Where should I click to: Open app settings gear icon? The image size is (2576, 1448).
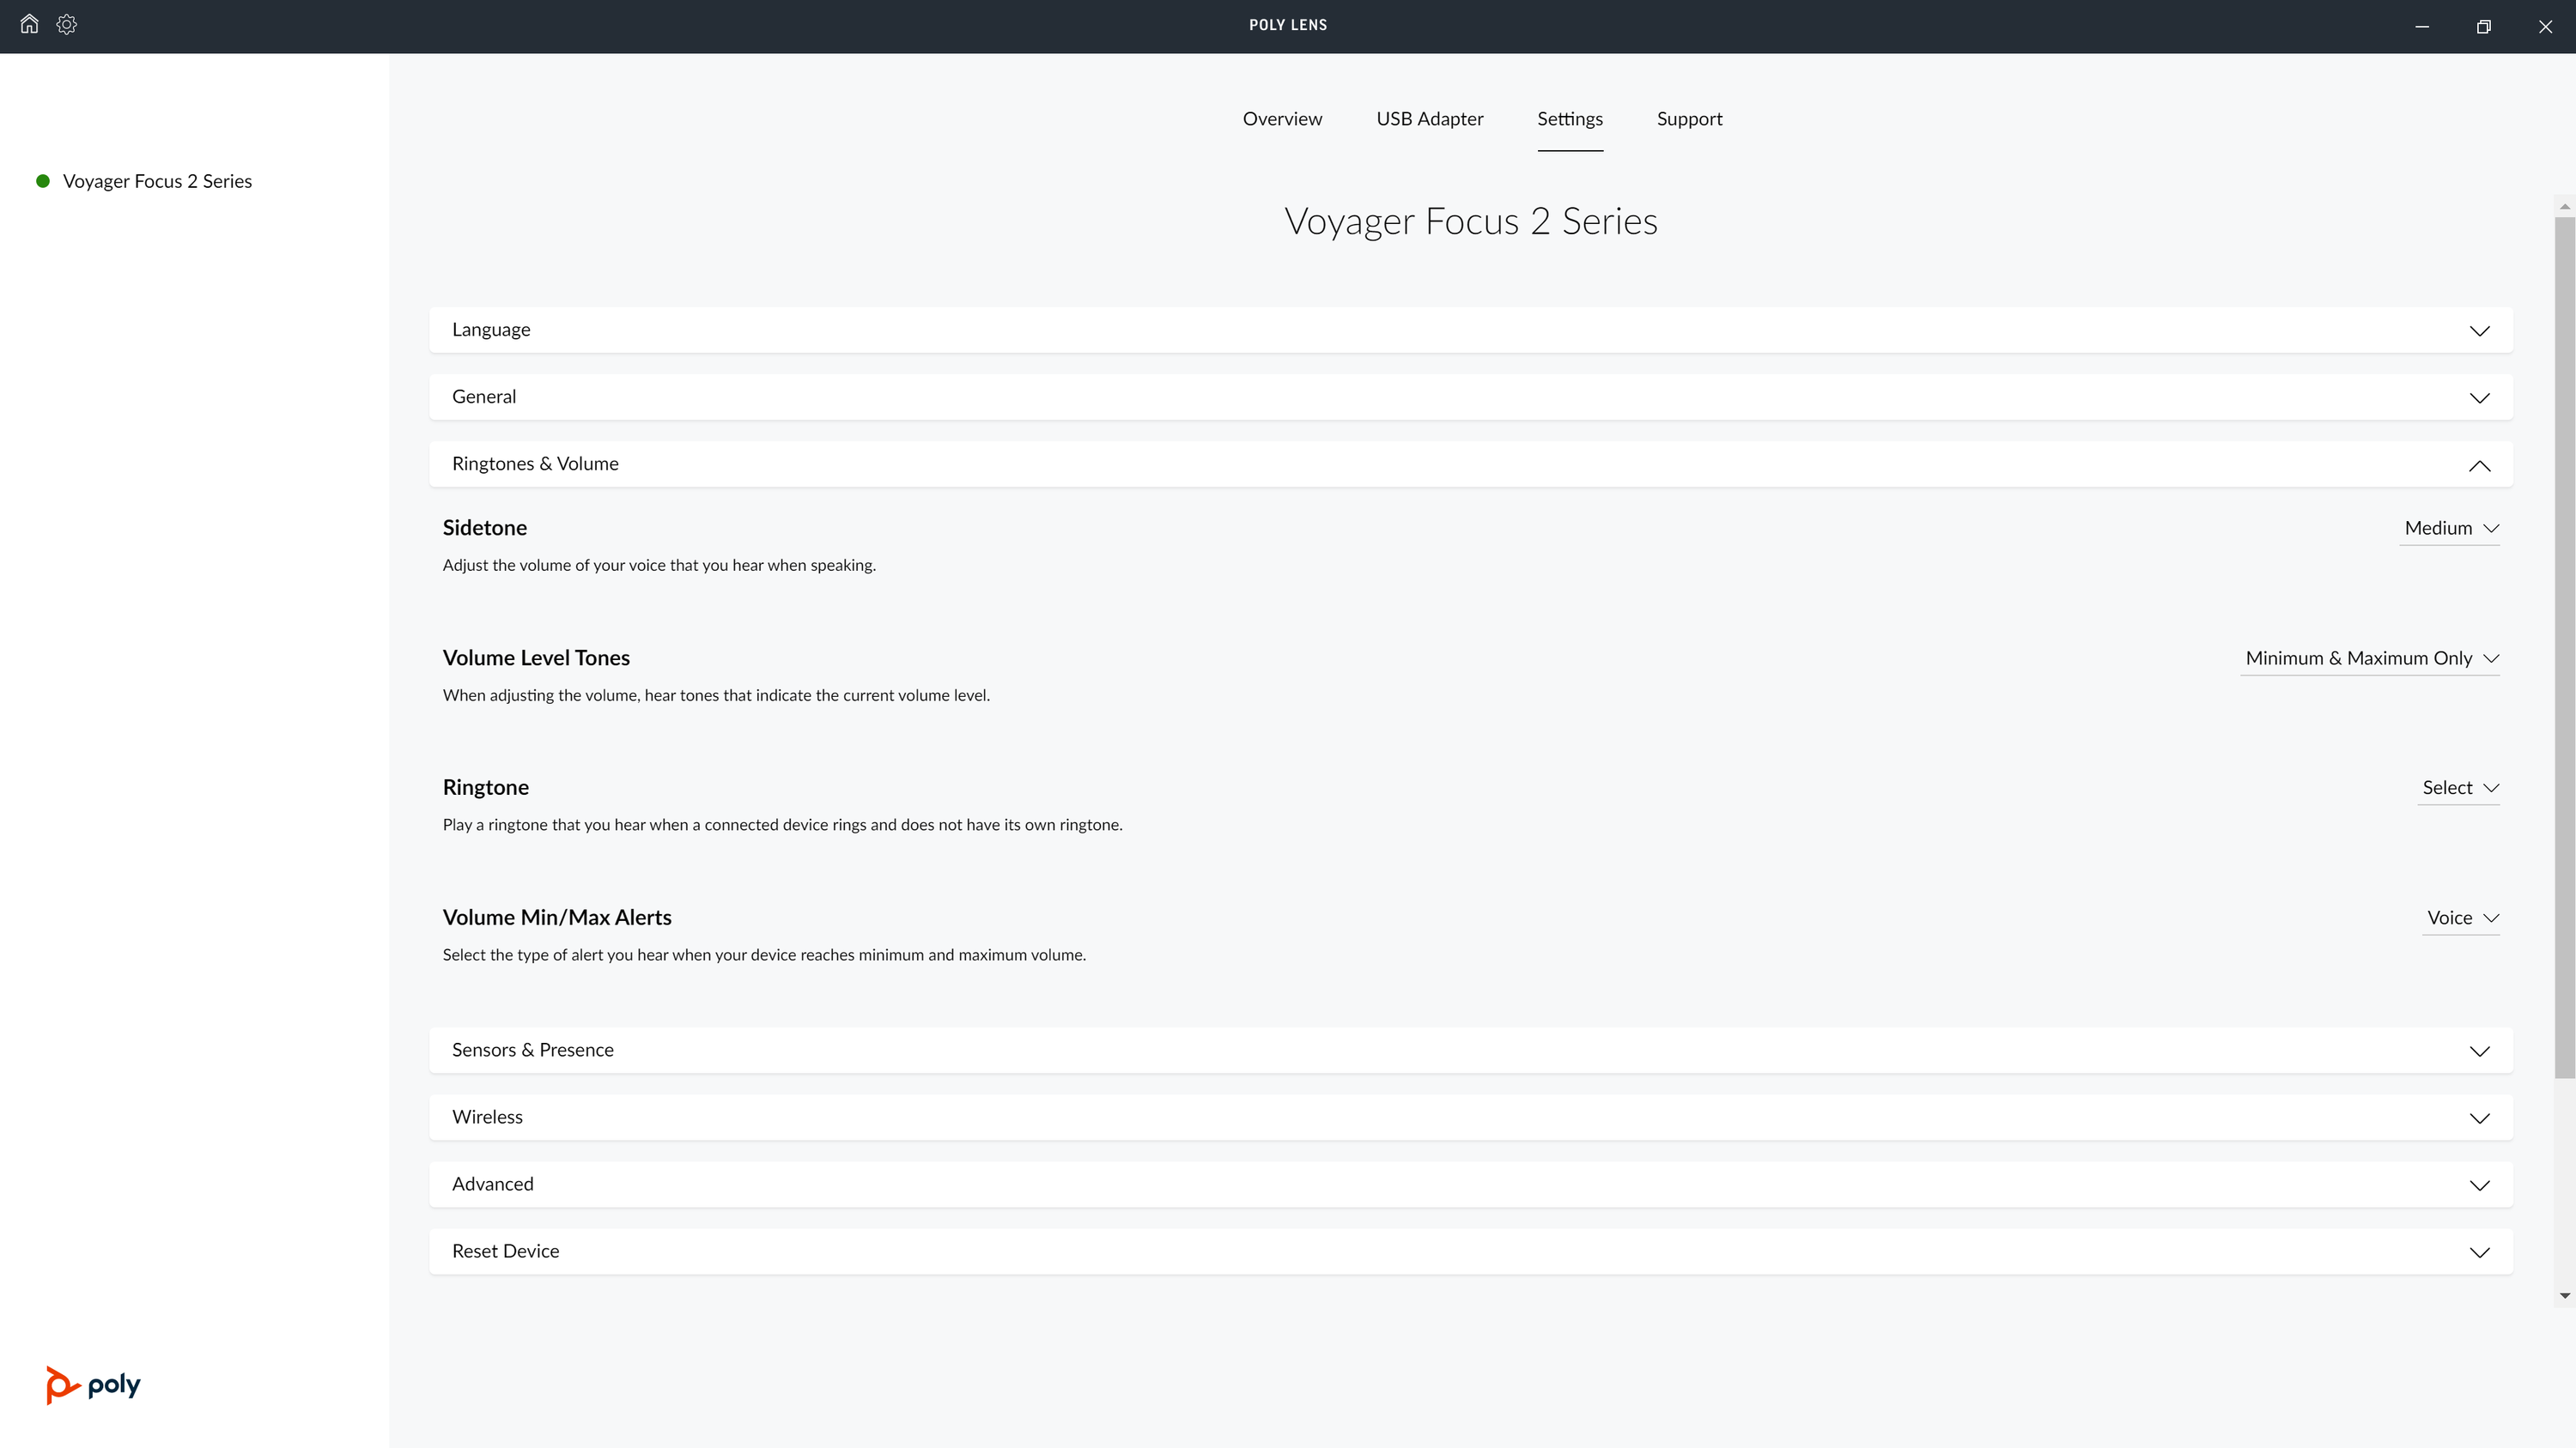click(67, 24)
